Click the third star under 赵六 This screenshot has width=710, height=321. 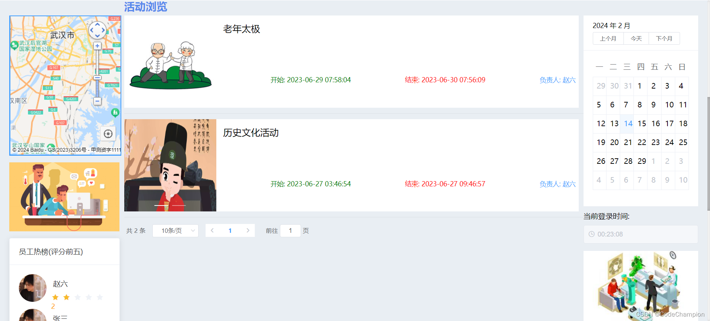pos(78,297)
